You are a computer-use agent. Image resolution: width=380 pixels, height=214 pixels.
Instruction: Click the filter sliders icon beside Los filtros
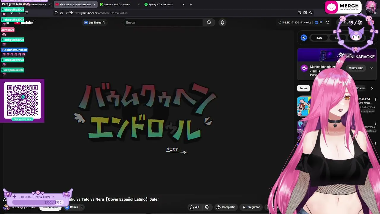(104, 23)
